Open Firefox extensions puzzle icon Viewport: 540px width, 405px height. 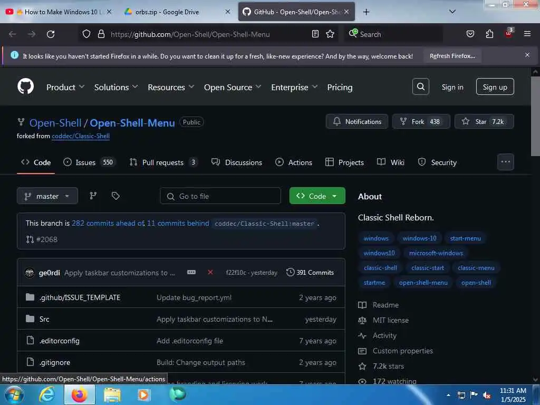(489, 34)
